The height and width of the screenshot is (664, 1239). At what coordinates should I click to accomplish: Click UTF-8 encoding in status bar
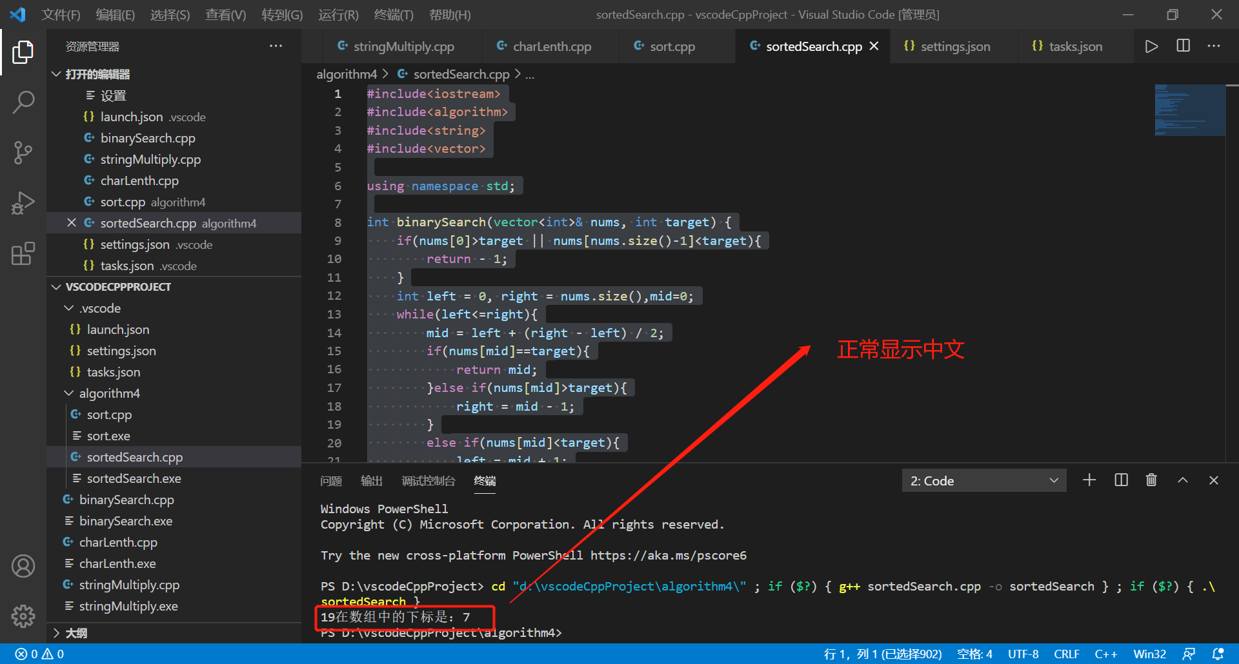[x=1023, y=654]
